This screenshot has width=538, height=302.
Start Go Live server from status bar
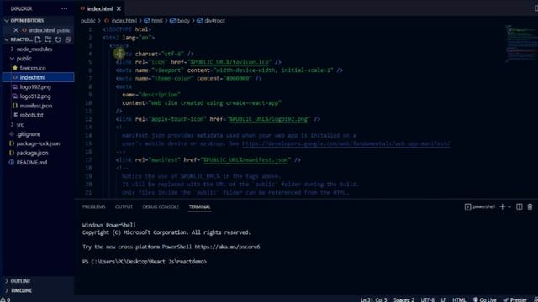(x=484, y=299)
